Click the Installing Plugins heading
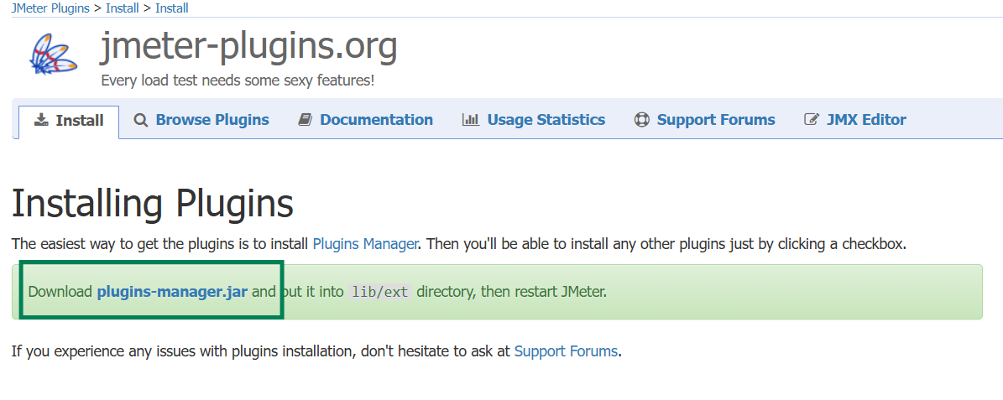Viewport: 1003px width, 400px height. point(152,204)
